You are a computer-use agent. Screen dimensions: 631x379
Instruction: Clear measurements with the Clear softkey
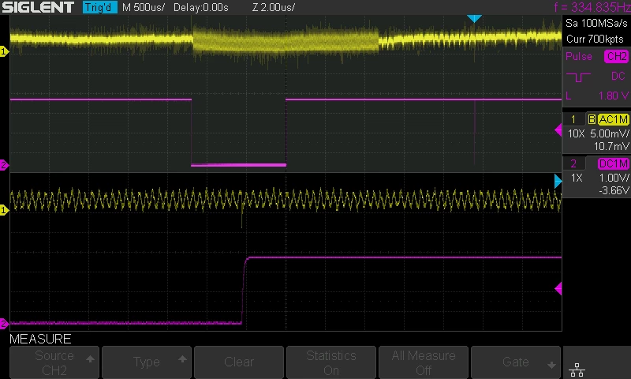pos(239,362)
